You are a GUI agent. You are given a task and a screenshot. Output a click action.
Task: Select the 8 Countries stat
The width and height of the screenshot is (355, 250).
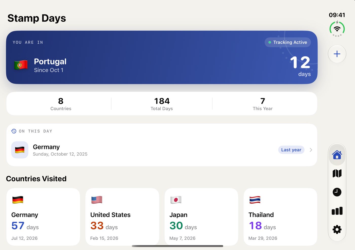click(x=61, y=104)
